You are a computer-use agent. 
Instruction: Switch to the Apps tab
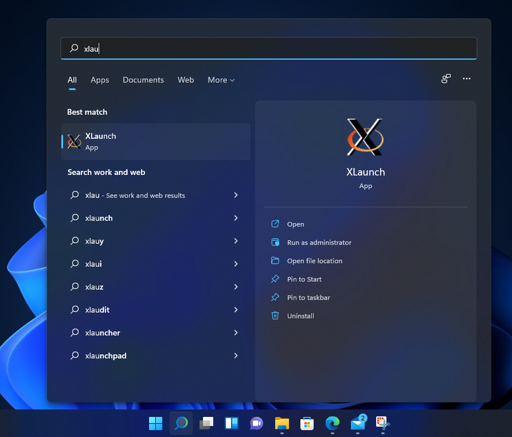pos(100,80)
